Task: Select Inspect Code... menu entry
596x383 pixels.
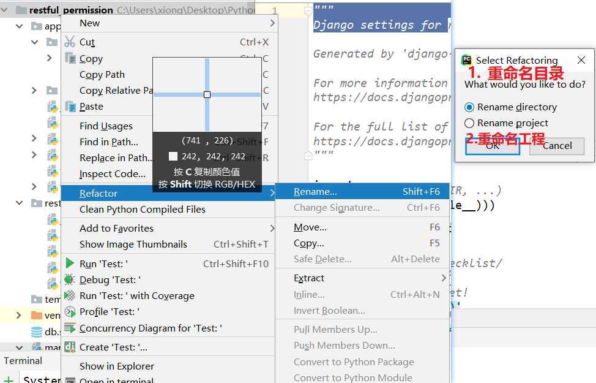Action: click(112, 174)
